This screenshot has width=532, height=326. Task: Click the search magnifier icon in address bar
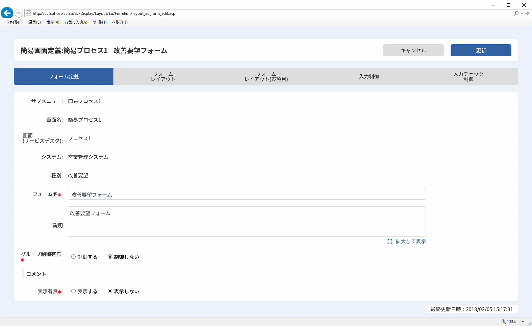coord(516,14)
